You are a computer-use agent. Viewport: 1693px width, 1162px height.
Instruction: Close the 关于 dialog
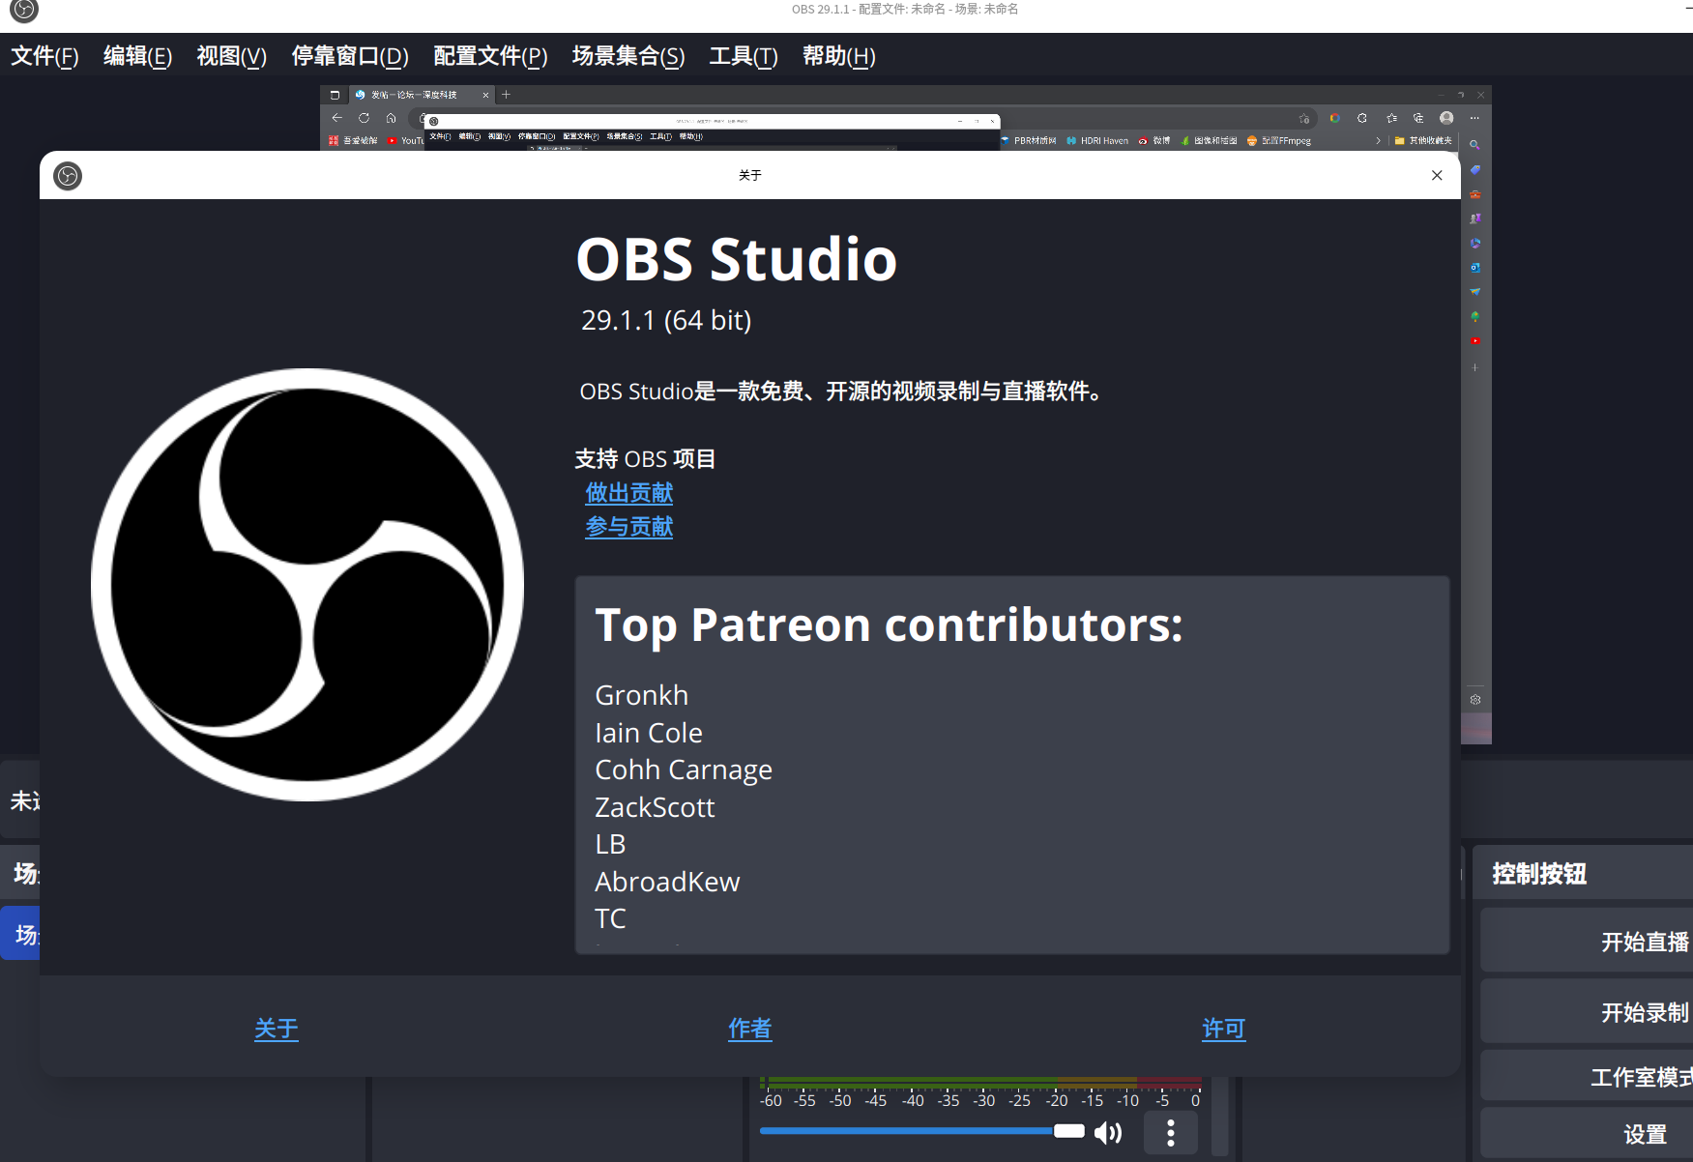[x=1437, y=175]
